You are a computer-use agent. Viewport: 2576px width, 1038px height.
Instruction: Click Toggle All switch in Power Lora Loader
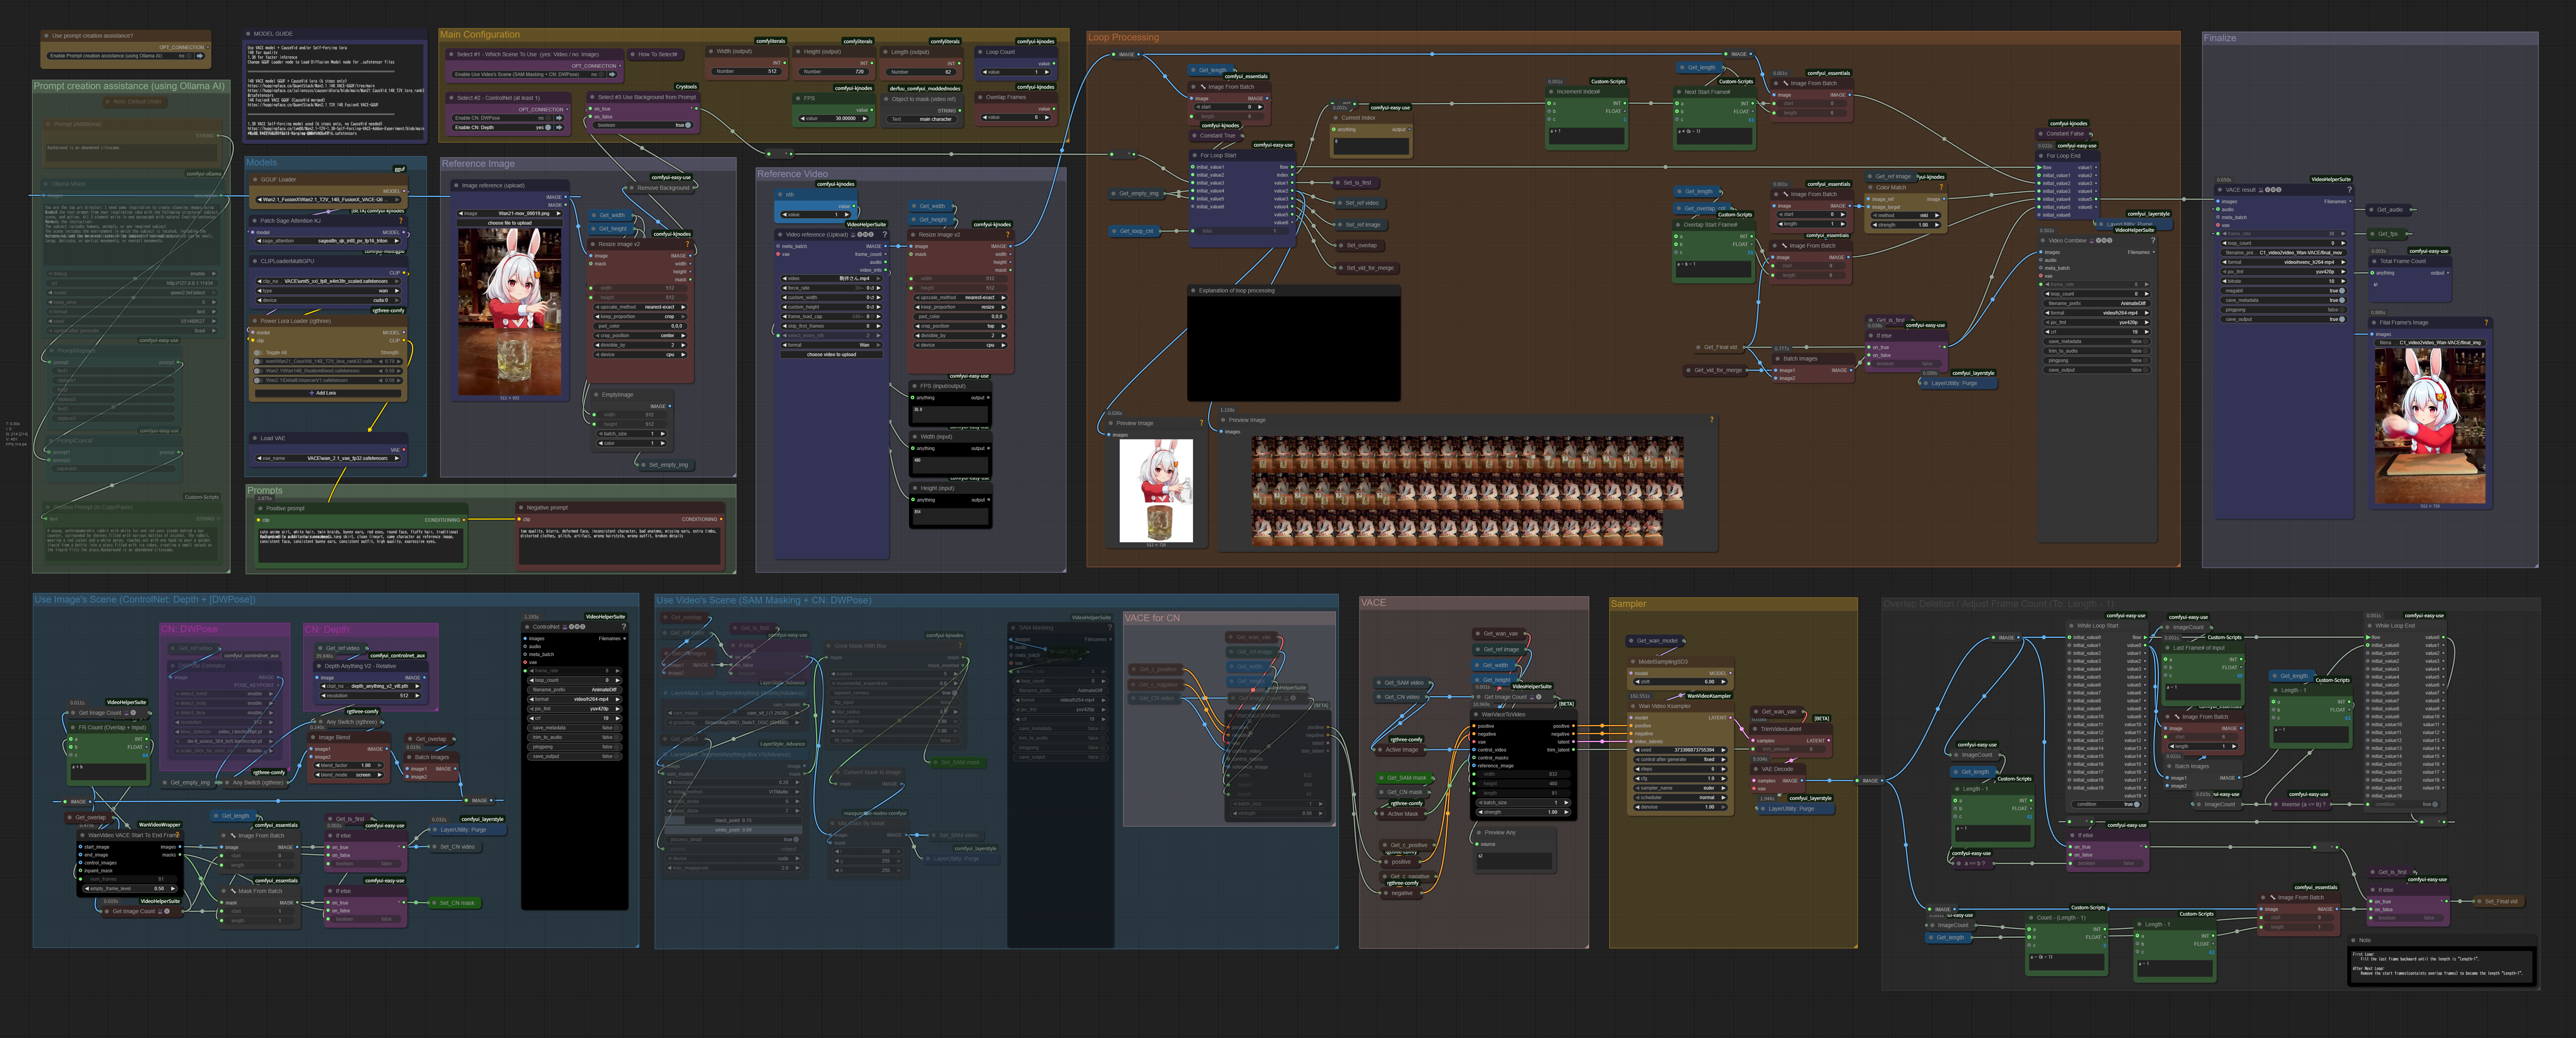tap(259, 352)
